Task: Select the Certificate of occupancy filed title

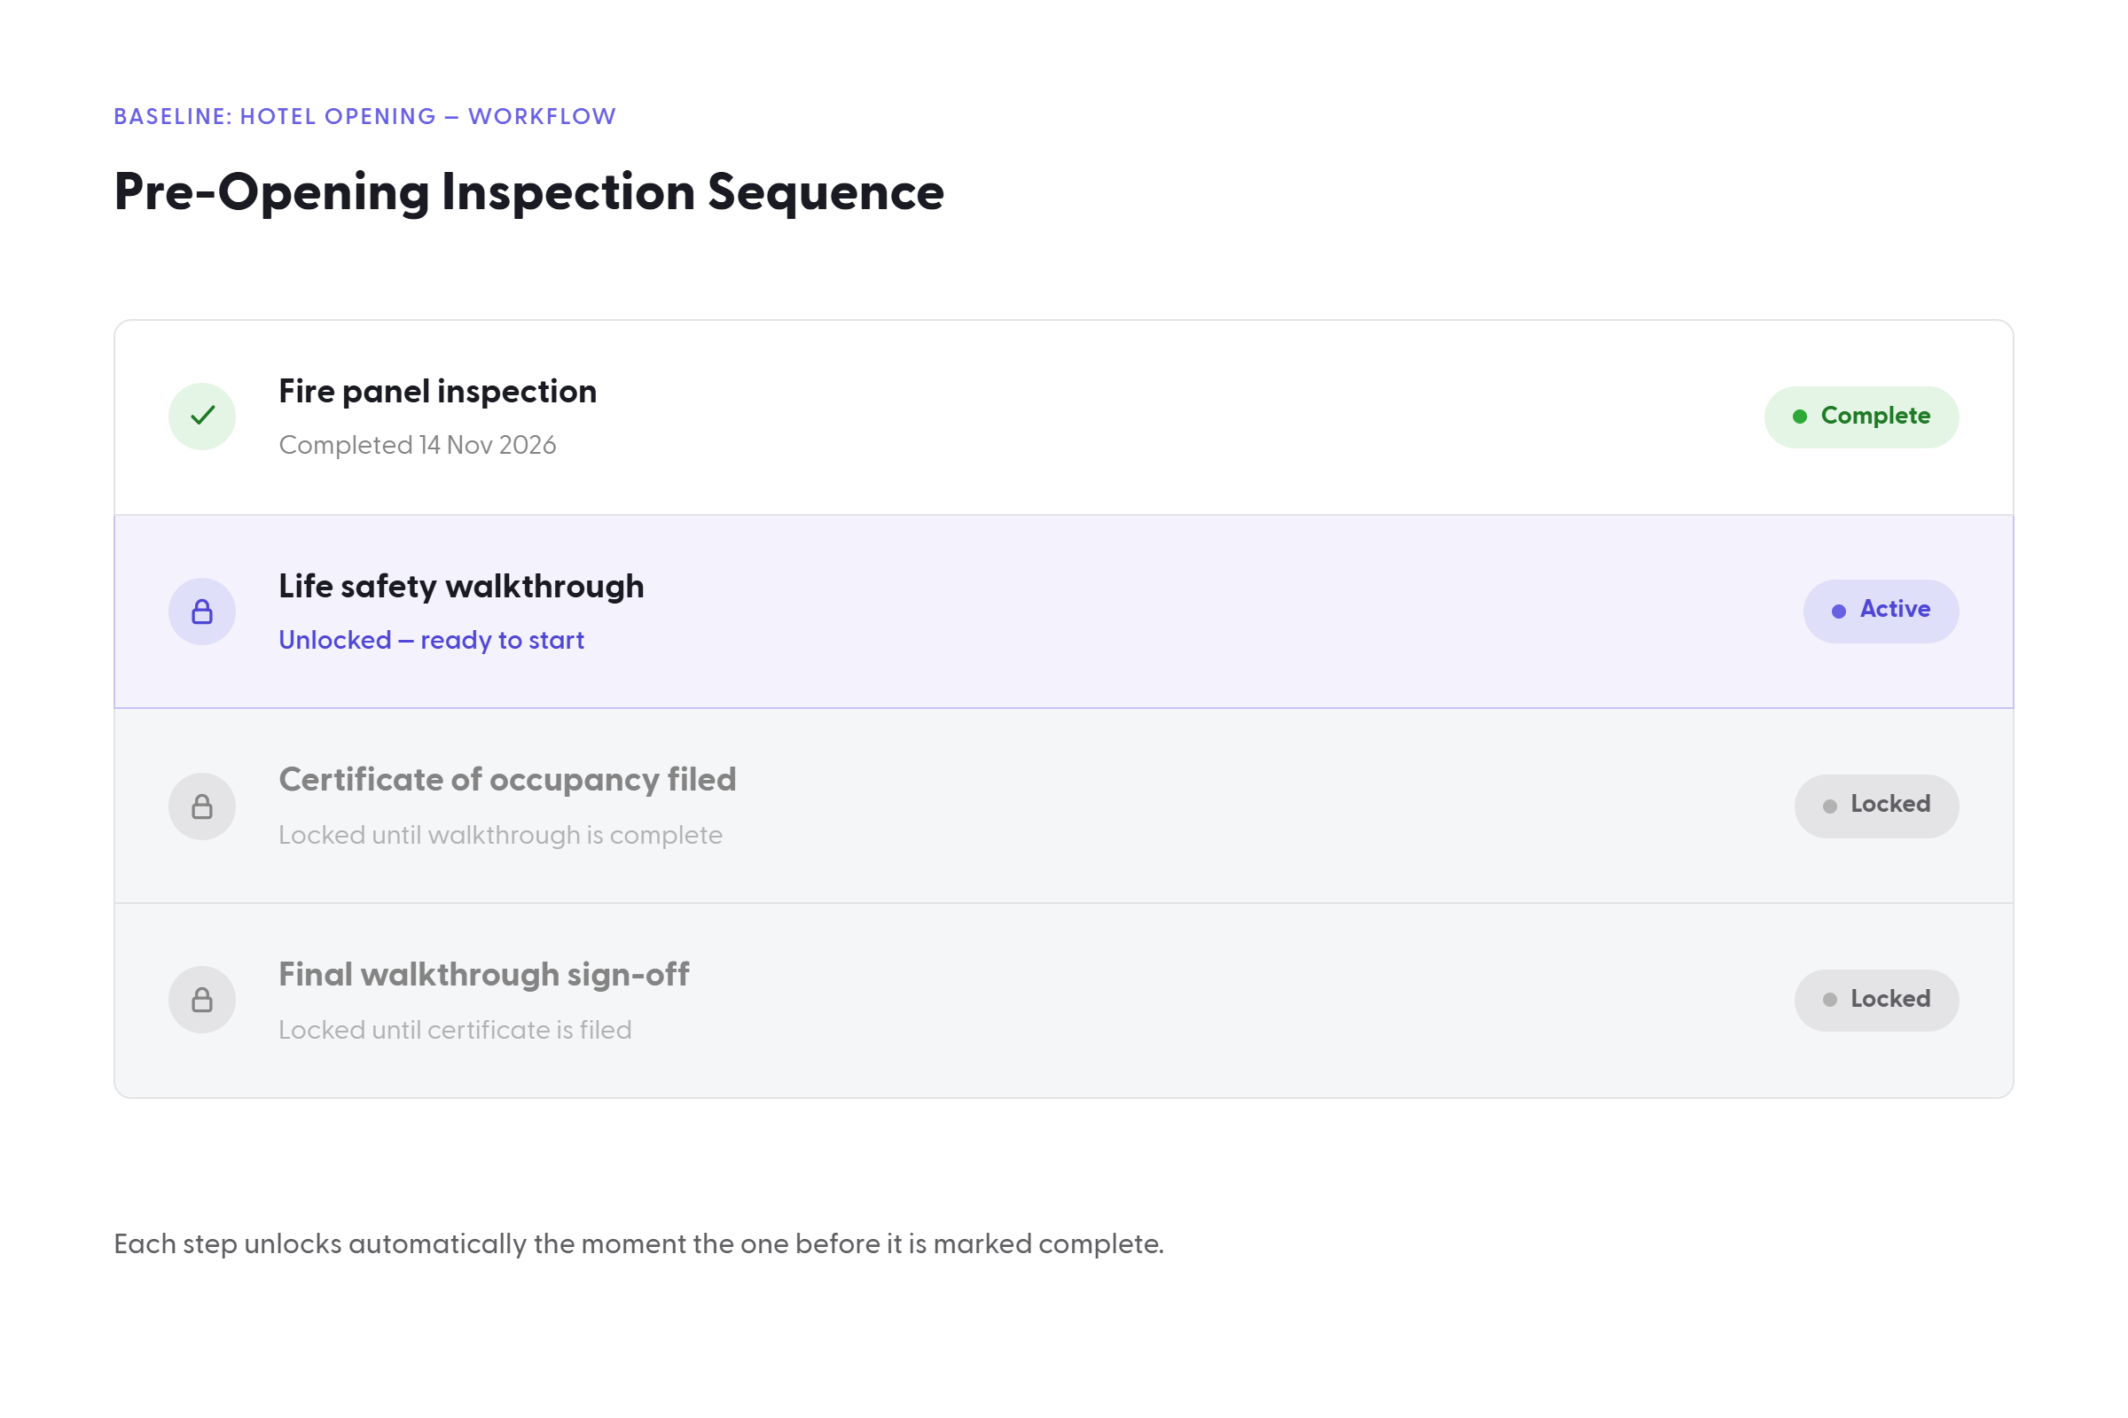Action: coord(507,780)
